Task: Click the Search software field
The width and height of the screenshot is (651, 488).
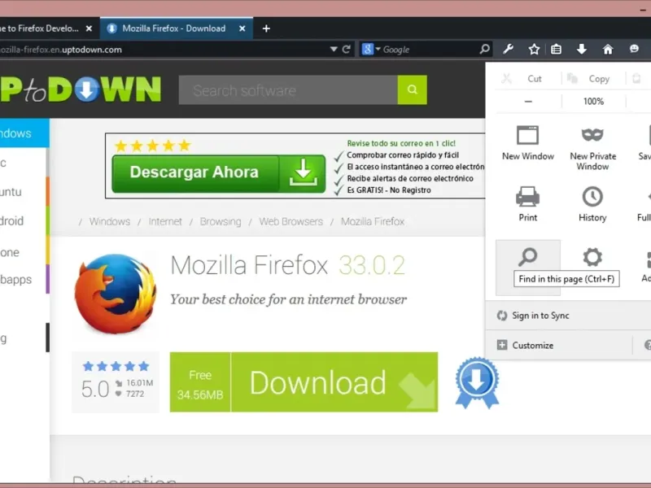Action: click(x=288, y=90)
